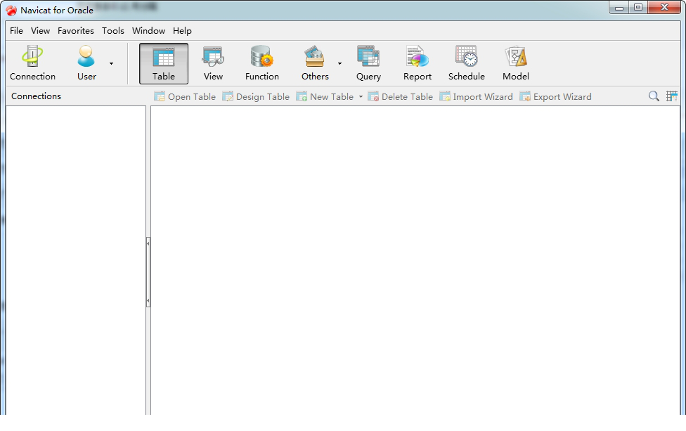Open the Favorites menu

(76, 31)
